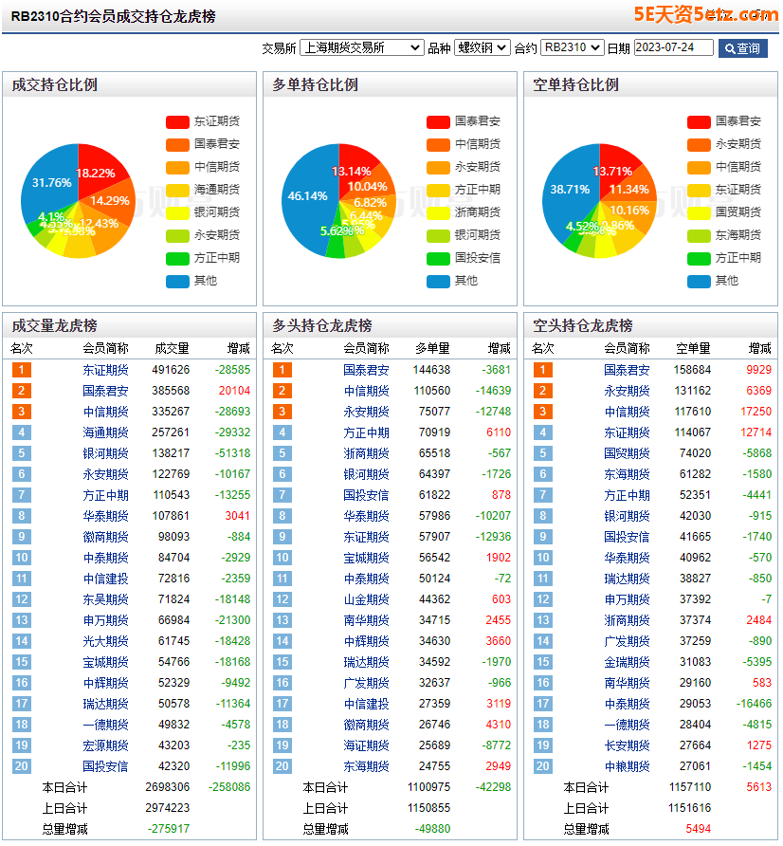
Task: Open 光大期货 in the 成交量龙虎榜 table
Action: [x=105, y=641]
